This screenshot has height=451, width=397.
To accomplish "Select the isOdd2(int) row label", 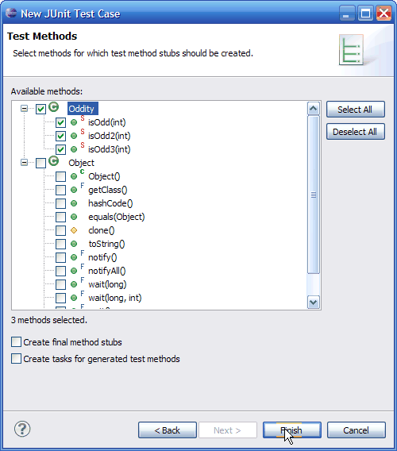I will point(110,136).
